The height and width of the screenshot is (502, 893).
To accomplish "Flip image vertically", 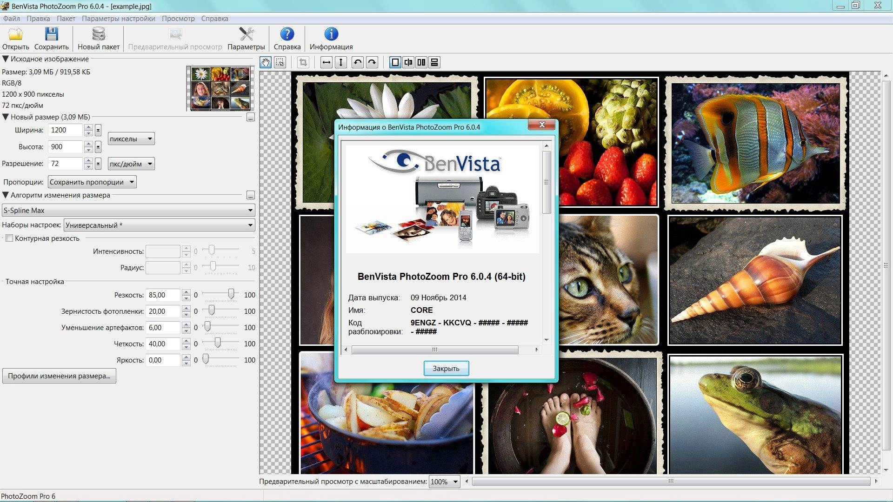I will pos(341,62).
